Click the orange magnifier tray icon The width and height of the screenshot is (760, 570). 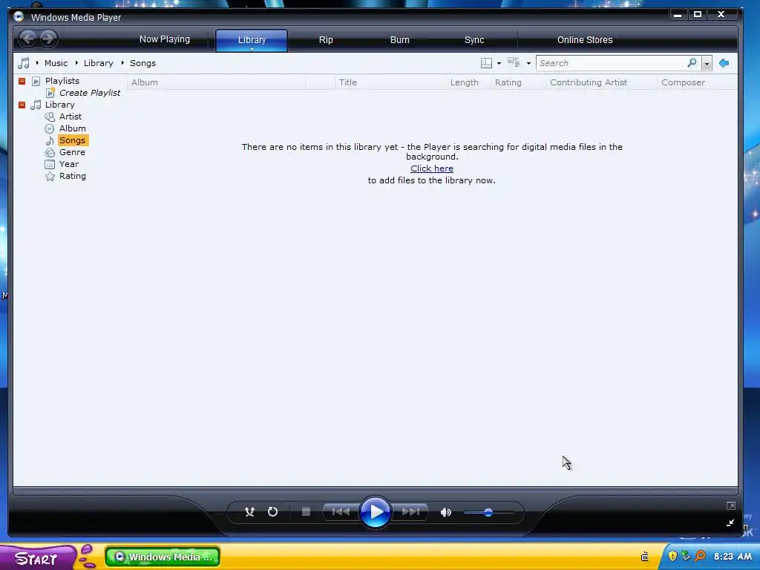click(x=700, y=556)
